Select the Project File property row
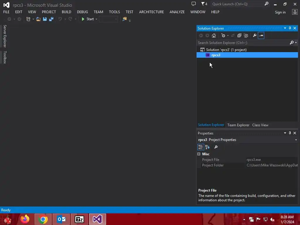300x225 pixels. (x=247, y=160)
